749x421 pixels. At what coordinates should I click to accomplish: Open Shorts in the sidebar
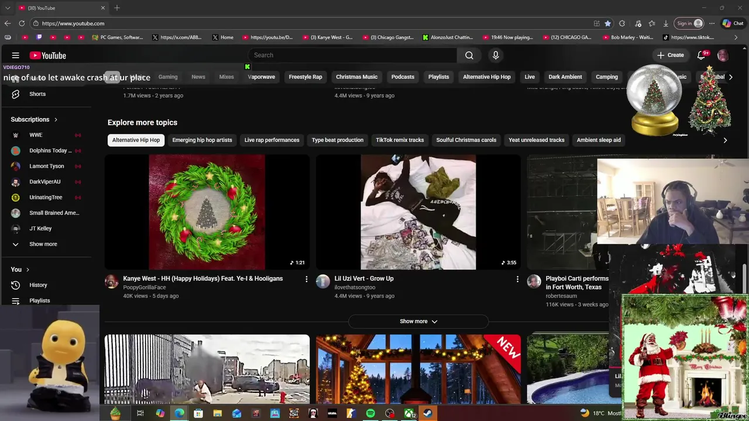tap(37, 94)
